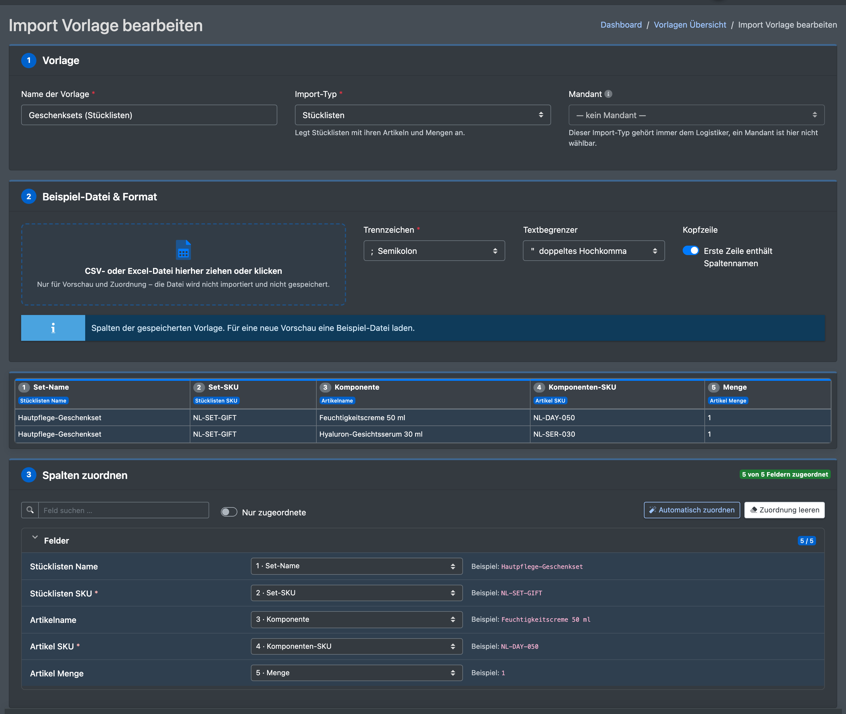The width and height of the screenshot is (846, 714).
Task: Click column badge 1 for Set-Name
Action: pos(24,387)
